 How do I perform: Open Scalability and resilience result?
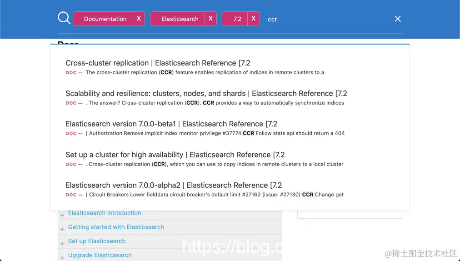click(206, 93)
